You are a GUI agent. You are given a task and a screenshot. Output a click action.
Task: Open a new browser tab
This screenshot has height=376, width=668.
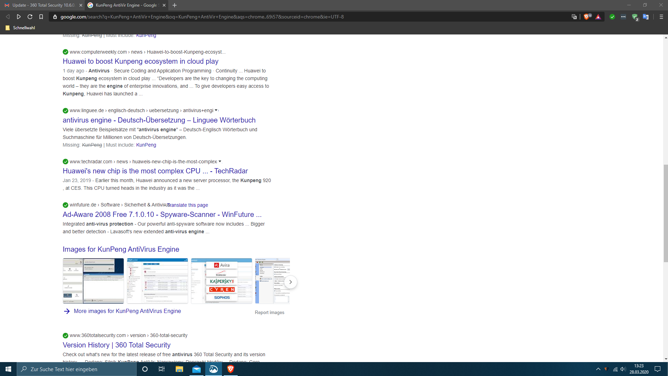coord(175,5)
